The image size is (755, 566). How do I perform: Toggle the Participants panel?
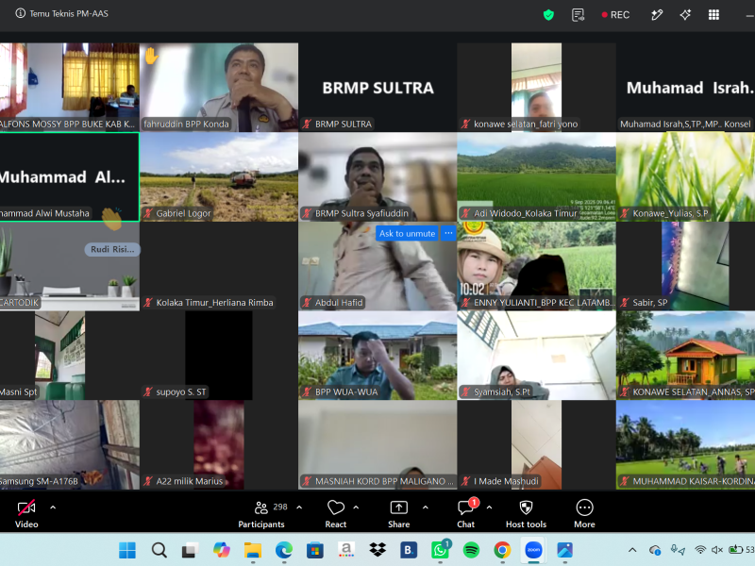click(261, 513)
